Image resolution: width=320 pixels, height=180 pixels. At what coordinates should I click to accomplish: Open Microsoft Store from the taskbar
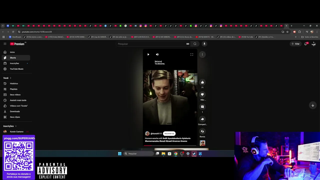(x=169, y=153)
